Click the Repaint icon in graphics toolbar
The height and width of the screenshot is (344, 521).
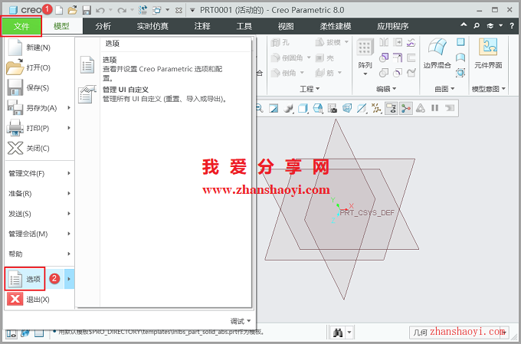pyautogui.click(x=274, y=108)
